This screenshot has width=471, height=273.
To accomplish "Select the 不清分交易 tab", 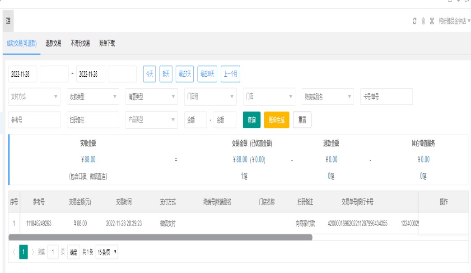I will 80,43.
